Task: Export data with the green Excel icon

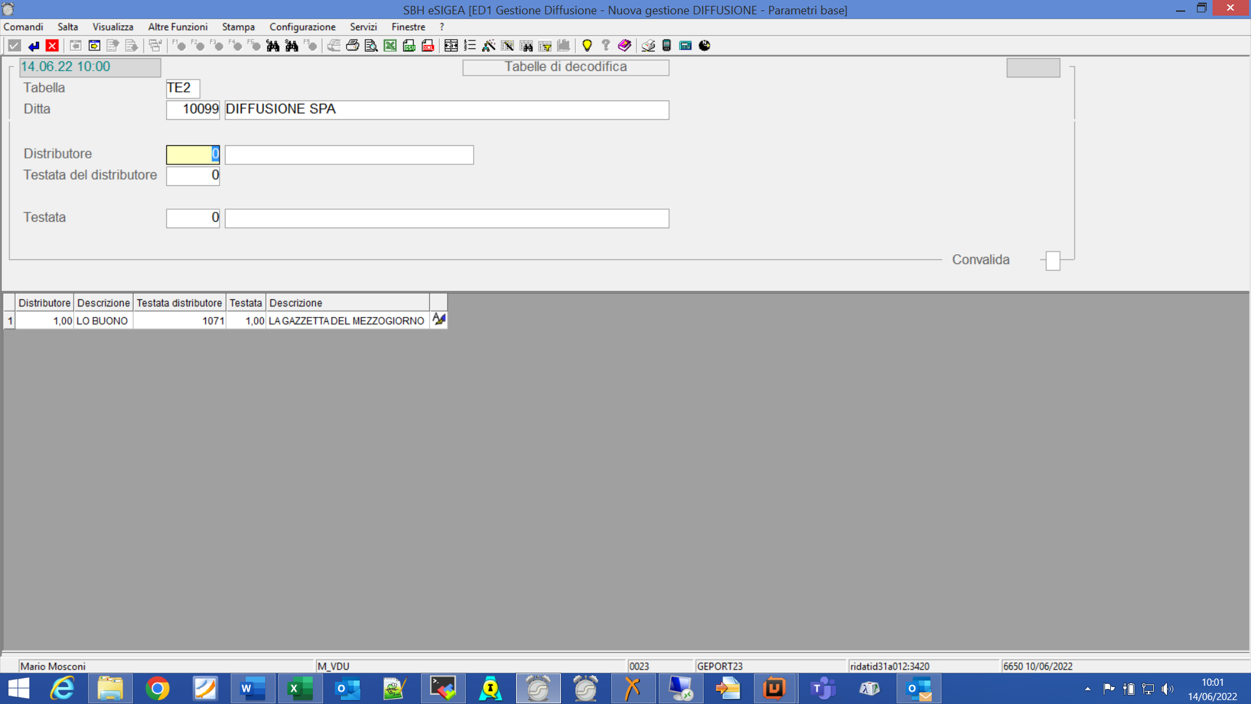Action: (x=390, y=46)
